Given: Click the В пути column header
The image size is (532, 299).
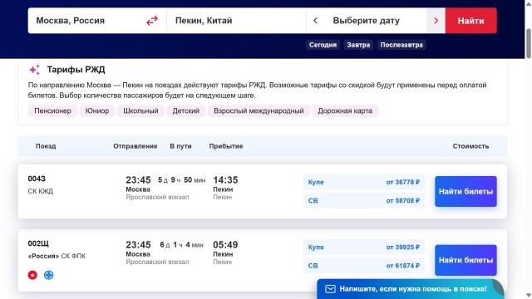Looking at the screenshot, I should point(180,146).
